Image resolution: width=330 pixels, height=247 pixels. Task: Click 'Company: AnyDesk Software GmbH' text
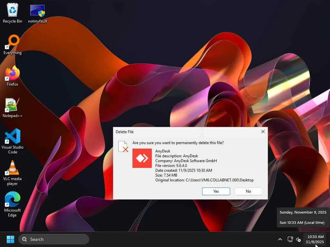[x=186, y=161]
